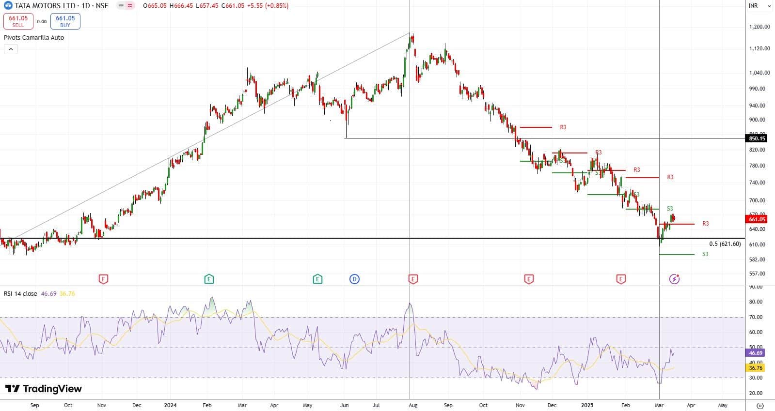This screenshot has height=411, width=775.
Task: Click the earnings marker near November 2023
Action: point(103,279)
